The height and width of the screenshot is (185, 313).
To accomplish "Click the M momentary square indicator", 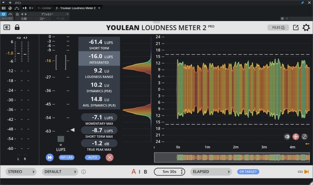I will 61,139.
